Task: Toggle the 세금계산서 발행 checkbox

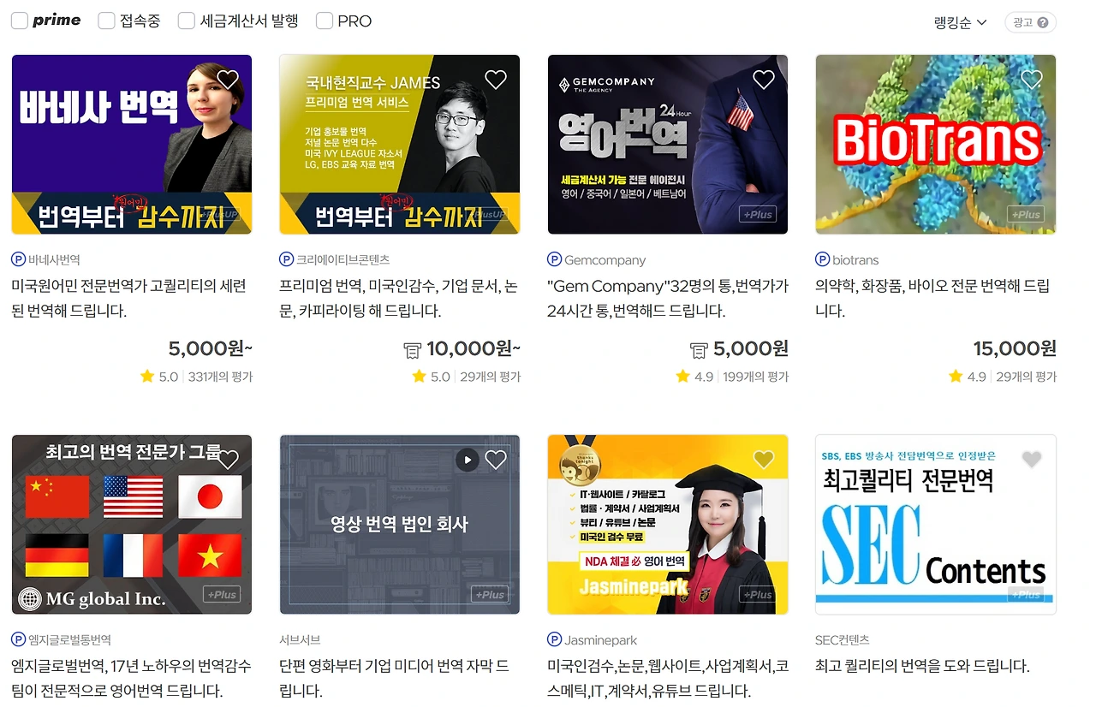Action: [x=186, y=21]
